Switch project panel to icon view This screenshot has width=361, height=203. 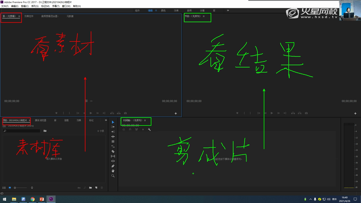pos(9,188)
